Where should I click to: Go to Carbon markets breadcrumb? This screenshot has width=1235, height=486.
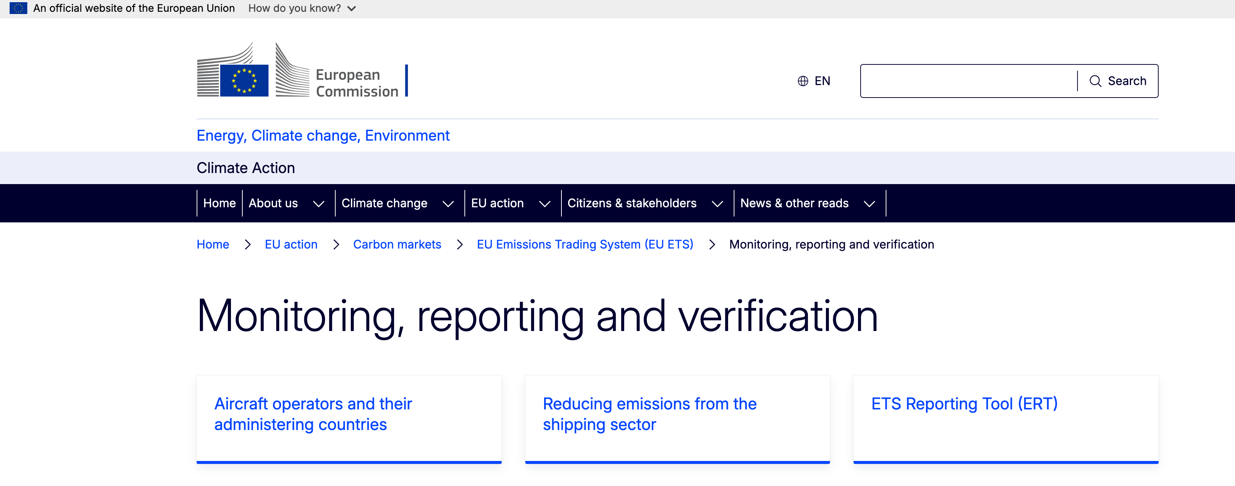pyautogui.click(x=397, y=244)
